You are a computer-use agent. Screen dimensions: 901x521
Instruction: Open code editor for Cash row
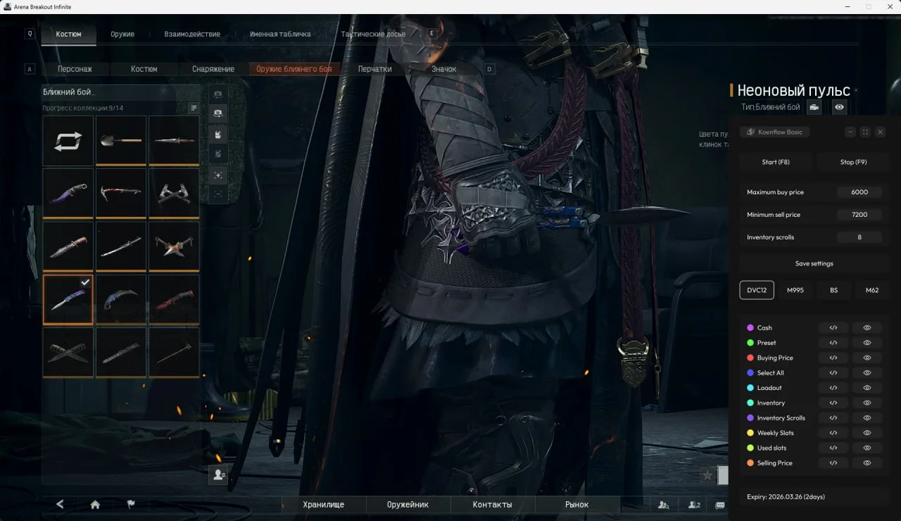[833, 327]
